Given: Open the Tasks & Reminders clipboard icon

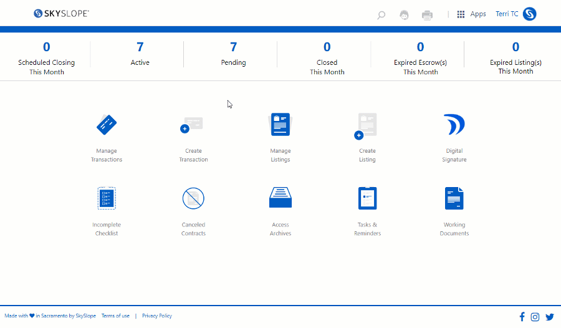Looking at the screenshot, I should (x=367, y=198).
